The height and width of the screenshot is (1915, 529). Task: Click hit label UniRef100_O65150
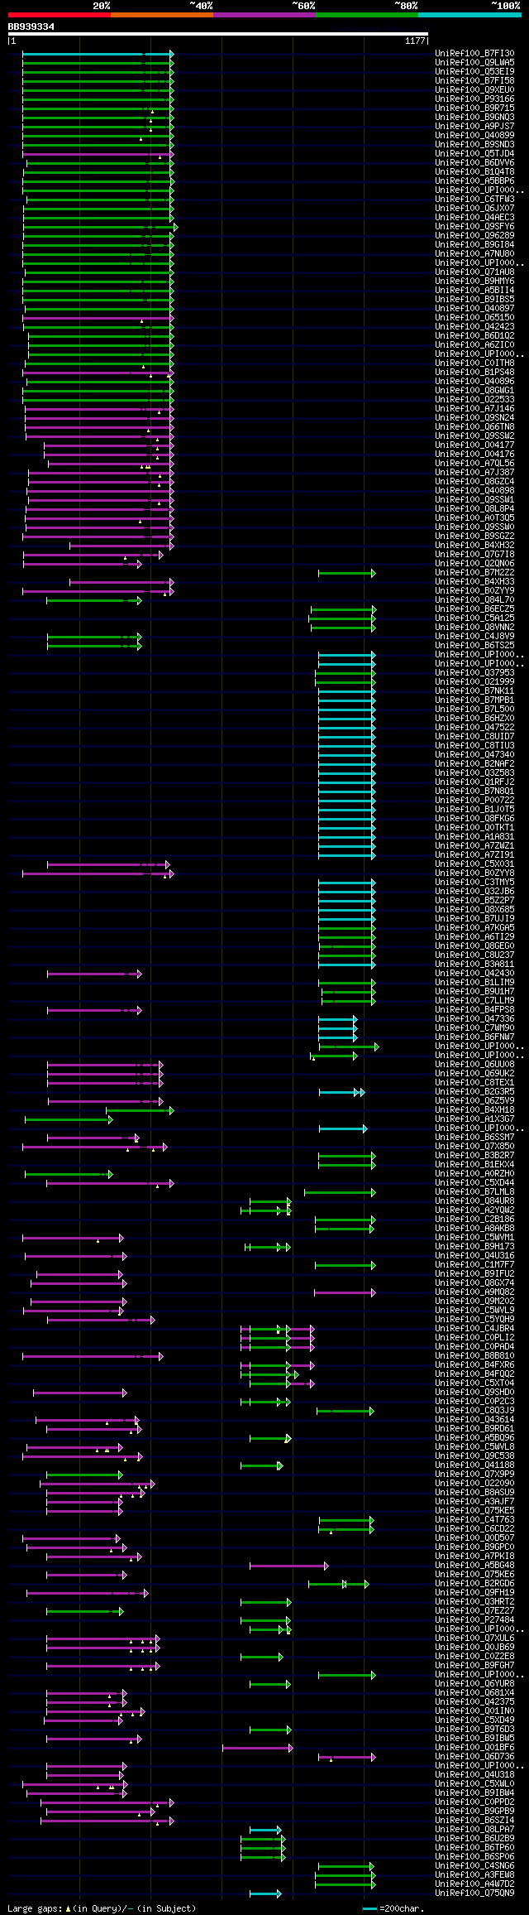pos(474,318)
